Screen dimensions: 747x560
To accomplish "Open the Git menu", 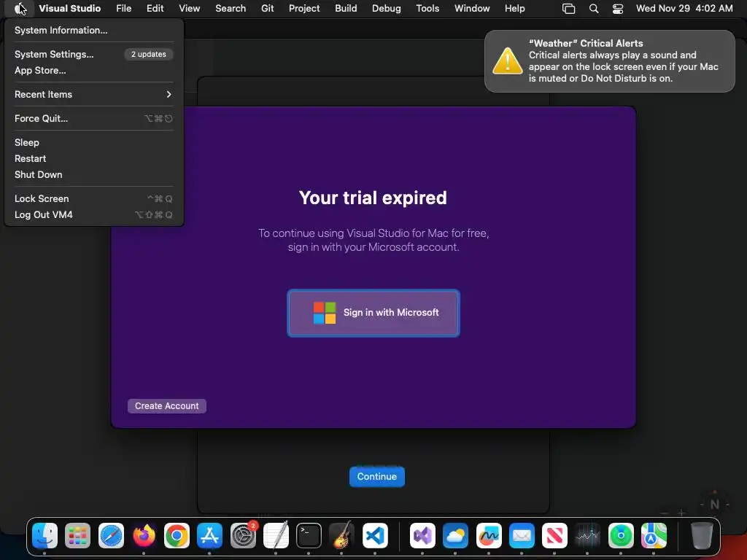I will coord(267,8).
